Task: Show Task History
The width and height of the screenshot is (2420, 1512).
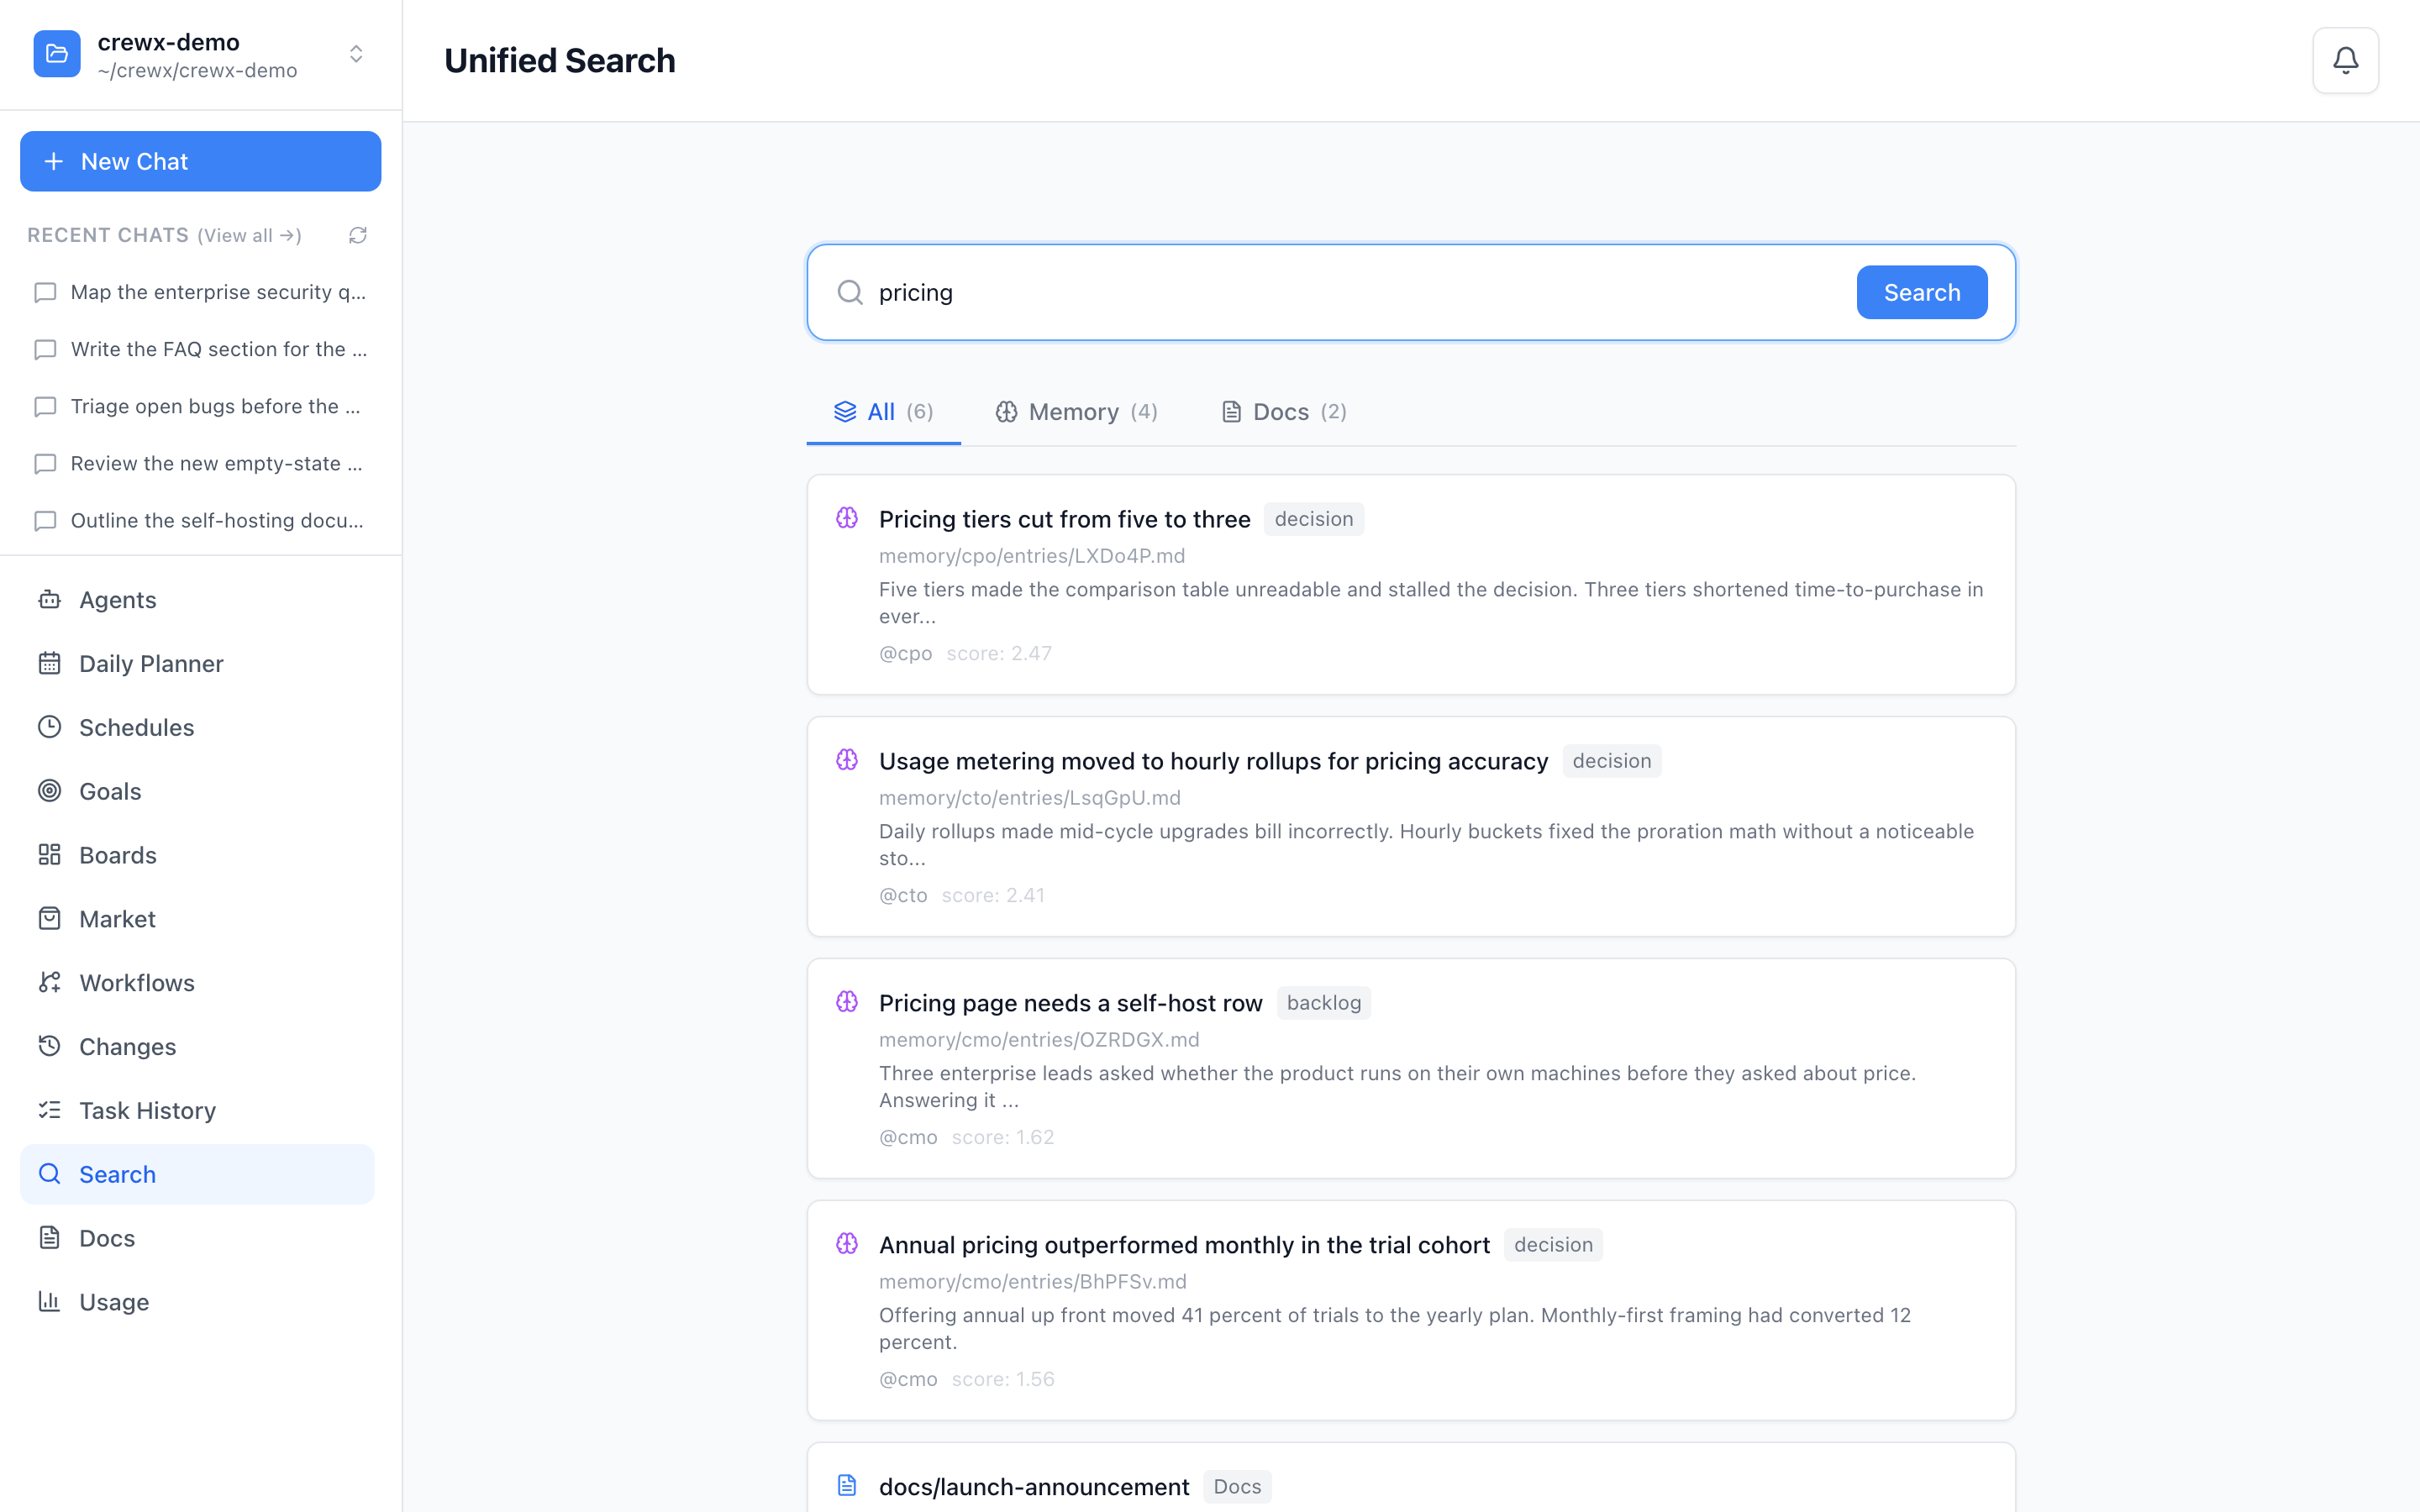Action: point(197,1110)
